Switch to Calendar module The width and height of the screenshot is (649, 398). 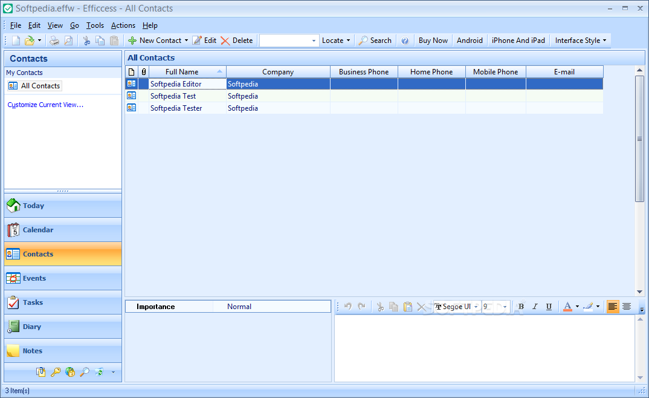tap(63, 230)
